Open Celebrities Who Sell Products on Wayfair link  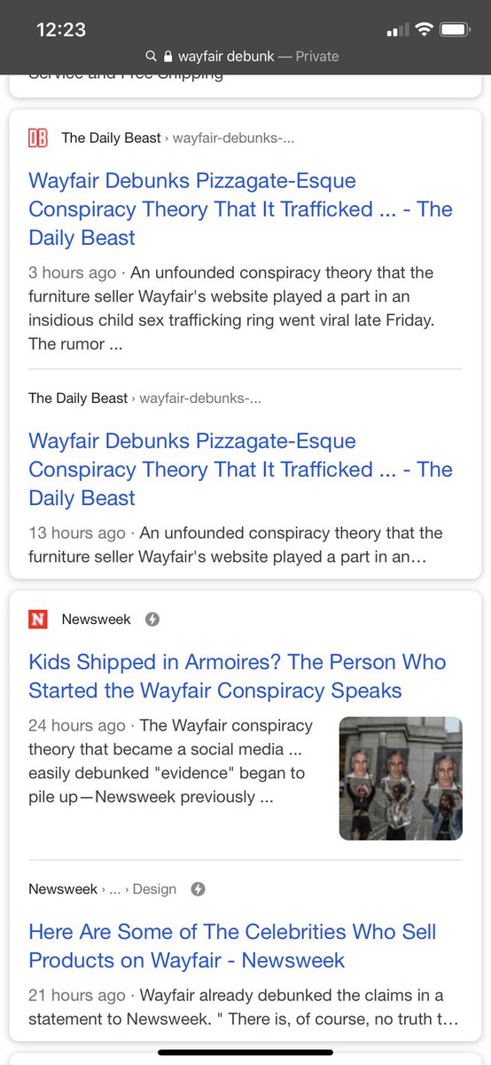pyautogui.click(x=232, y=946)
